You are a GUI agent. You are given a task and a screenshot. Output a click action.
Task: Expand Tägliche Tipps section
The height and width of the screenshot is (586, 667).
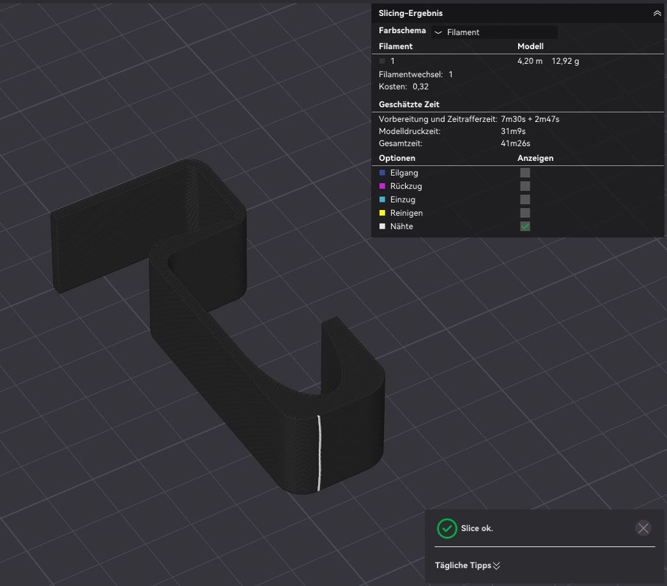pos(467,565)
